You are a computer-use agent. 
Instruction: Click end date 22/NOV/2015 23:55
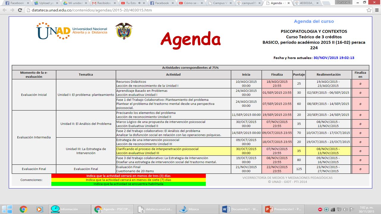click(277, 169)
